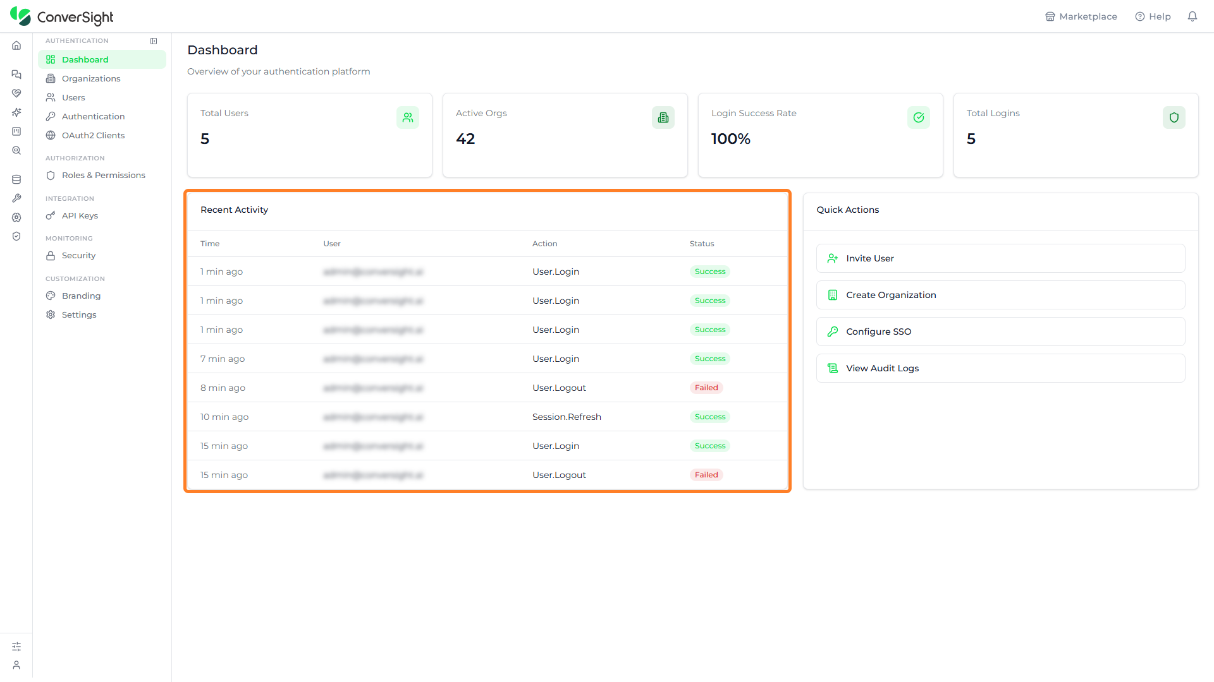
Task: Open the Authentication sidebar item
Action: (x=102, y=116)
